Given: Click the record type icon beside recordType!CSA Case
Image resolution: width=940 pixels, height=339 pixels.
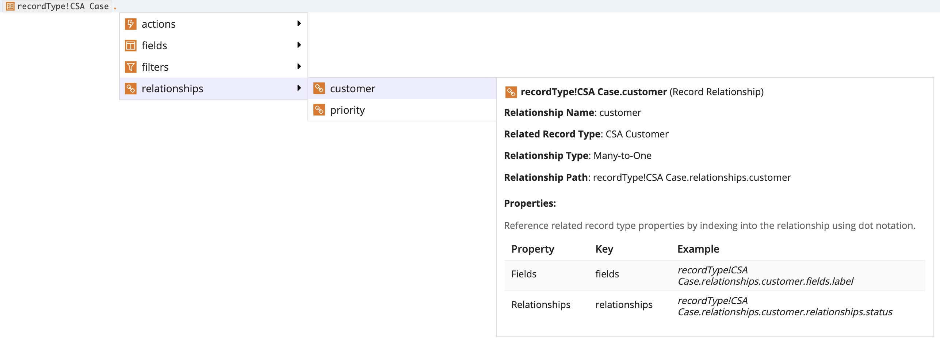Looking at the screenshot, I should pyautogui.click(x=10, y=6).
